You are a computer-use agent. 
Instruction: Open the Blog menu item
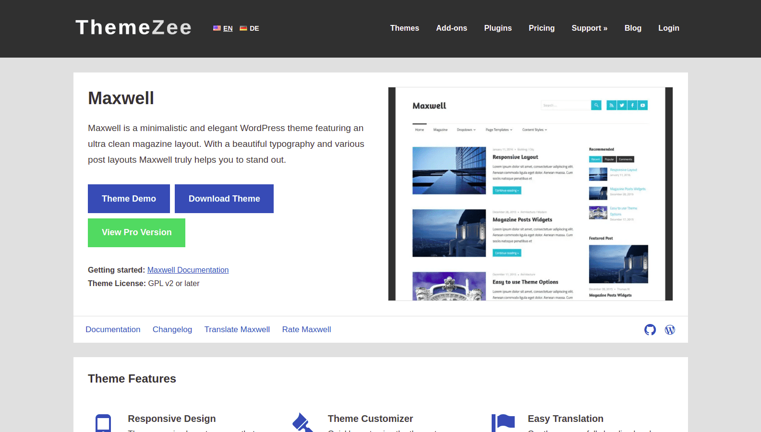[633, 28]
